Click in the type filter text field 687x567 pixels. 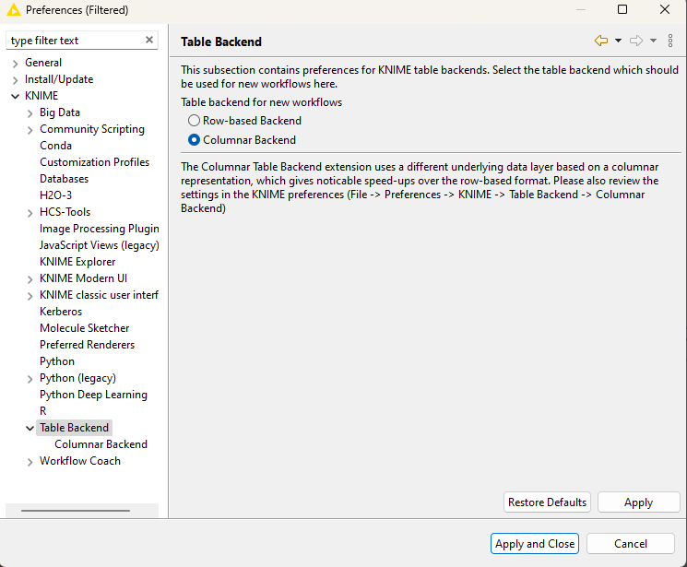(74, 41)
